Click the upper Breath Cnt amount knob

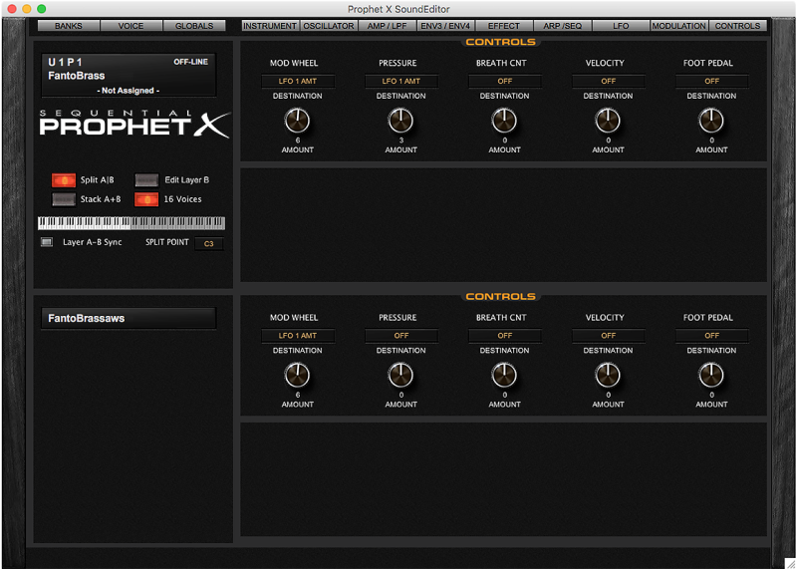pos(504,121)
